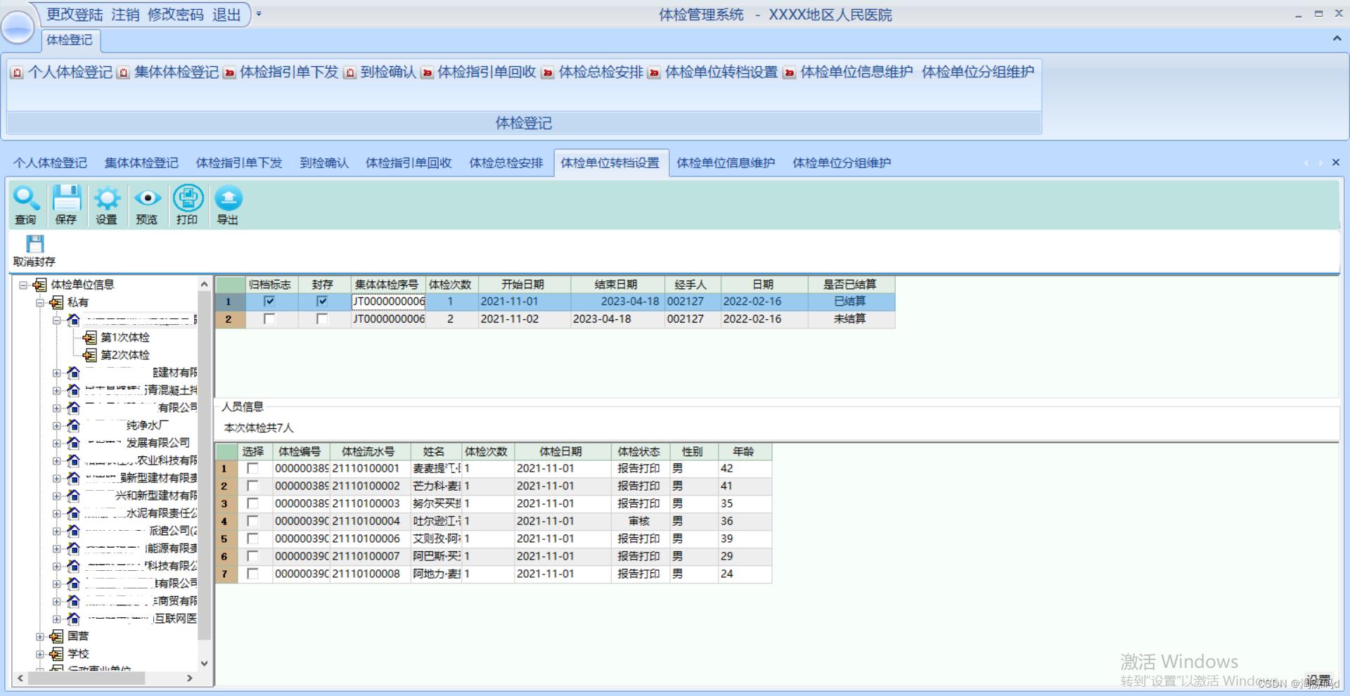
Task: Click the 集体体检序号 cell in row 1
Action: click(389, 302)
